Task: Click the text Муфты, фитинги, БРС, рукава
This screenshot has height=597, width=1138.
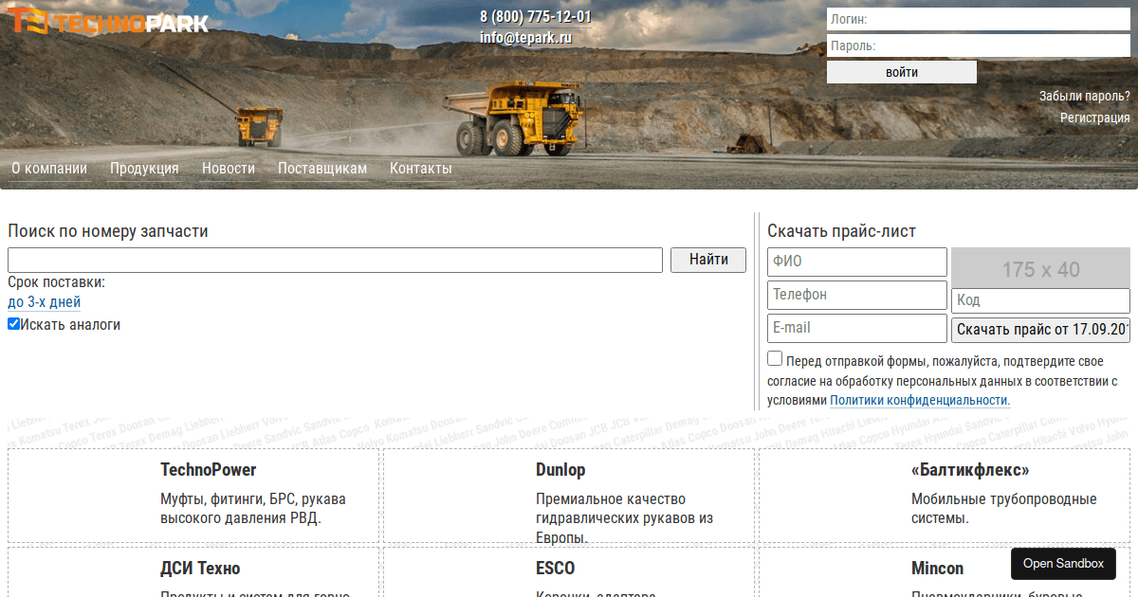Action: (253, 499)
